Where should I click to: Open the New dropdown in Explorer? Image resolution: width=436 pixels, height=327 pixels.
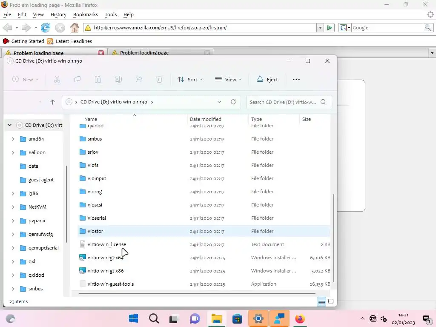pyautogui.click(x=25, y=80)
